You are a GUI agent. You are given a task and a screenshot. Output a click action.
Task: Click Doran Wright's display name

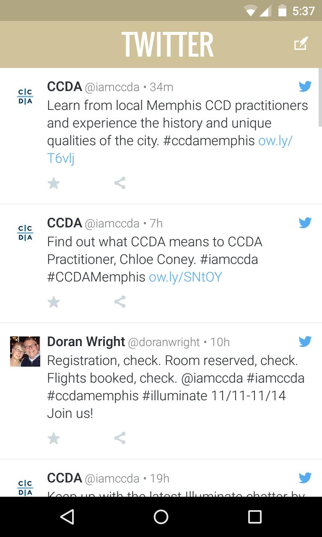[x=86, y=341]
